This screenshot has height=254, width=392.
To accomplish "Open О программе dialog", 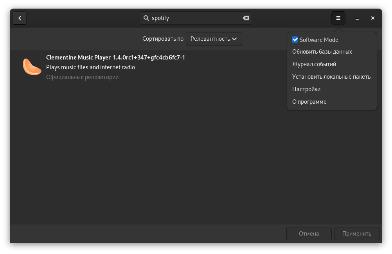I will 309,102.
